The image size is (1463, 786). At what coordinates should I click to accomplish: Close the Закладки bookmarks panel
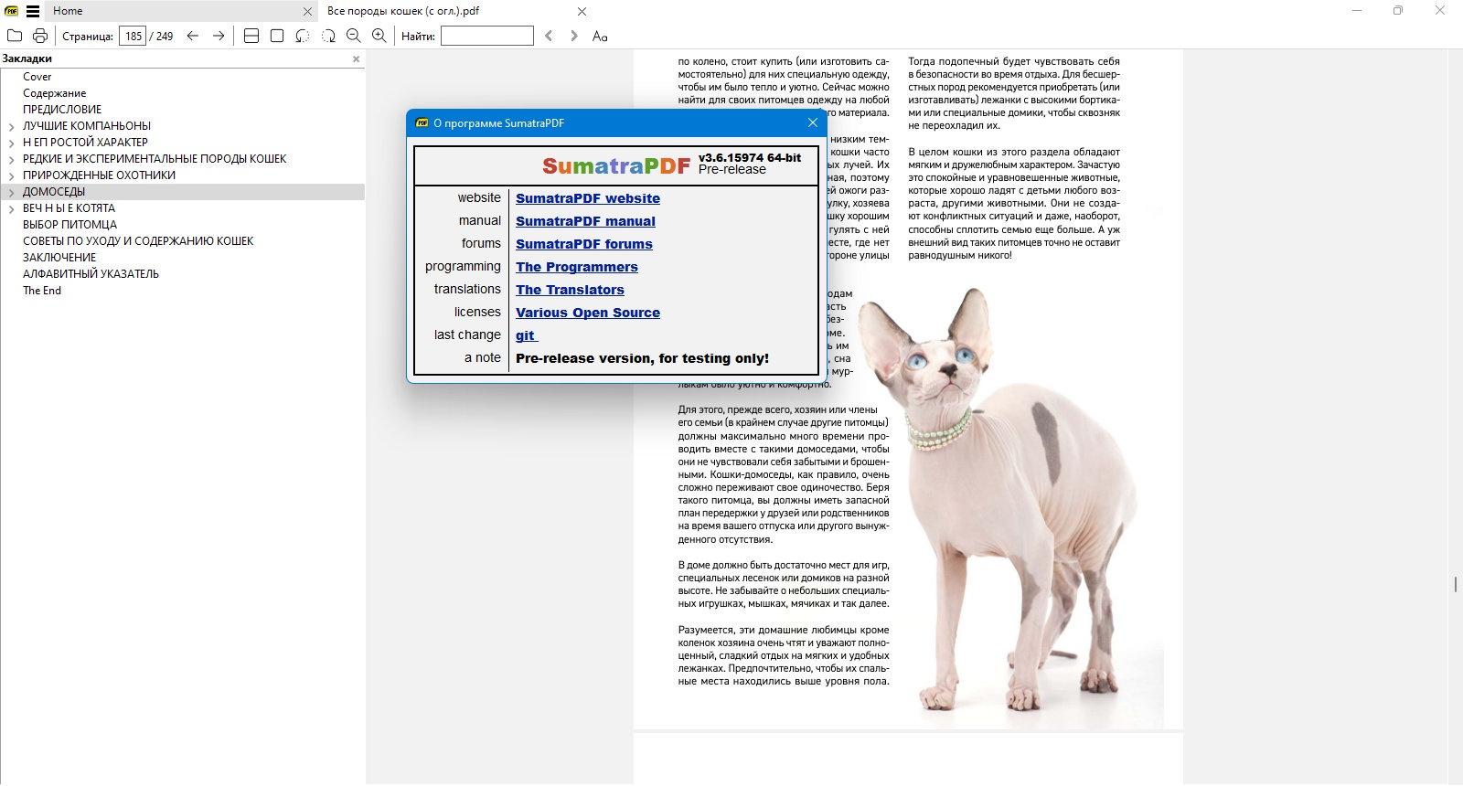357,58
